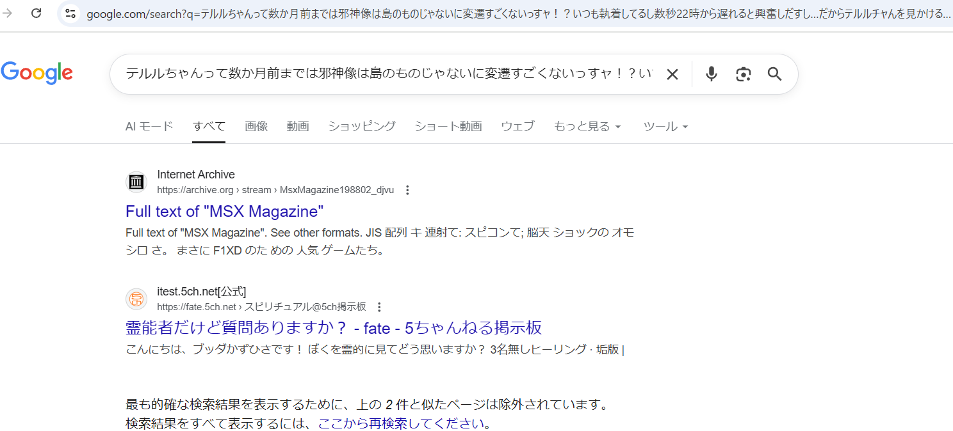Viewport: 953px width, 431px height.
Task: Clear the search box with X icon
Action: coord(672,74)
